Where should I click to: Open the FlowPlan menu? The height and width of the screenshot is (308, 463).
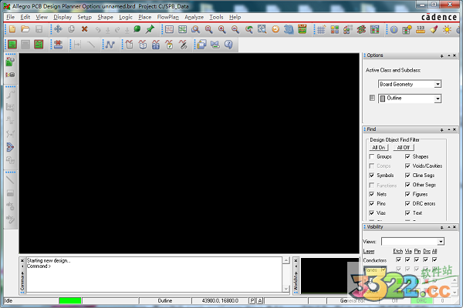(x=167, y=17)
